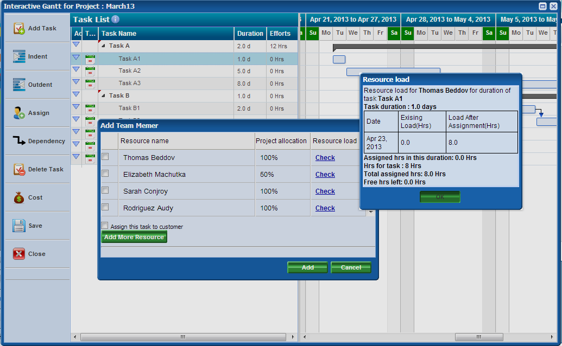Check resource load for Elizabeth Machutka
562x346 pixels.
(x=325, y=175)
